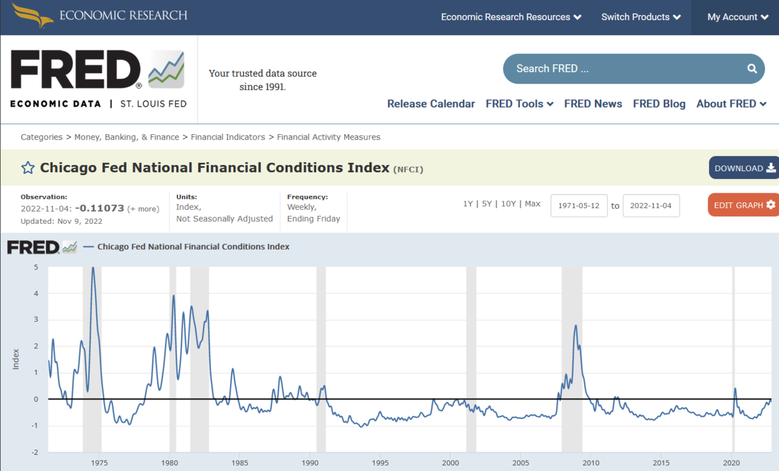This screenshot has width=779, height=471.
Task: Click the series title heading
Action: [x=215, y=168]
